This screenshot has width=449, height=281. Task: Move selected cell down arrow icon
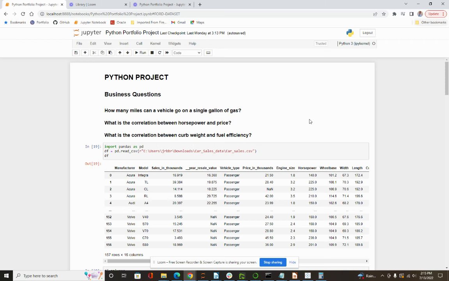[x=128, y=53]
